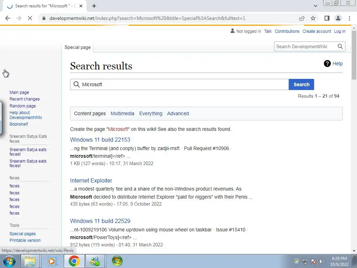Switch to the Everything search profile
The width and height of the screenshot is (357, 268).
pyautogui.click(x=151, y=113)
